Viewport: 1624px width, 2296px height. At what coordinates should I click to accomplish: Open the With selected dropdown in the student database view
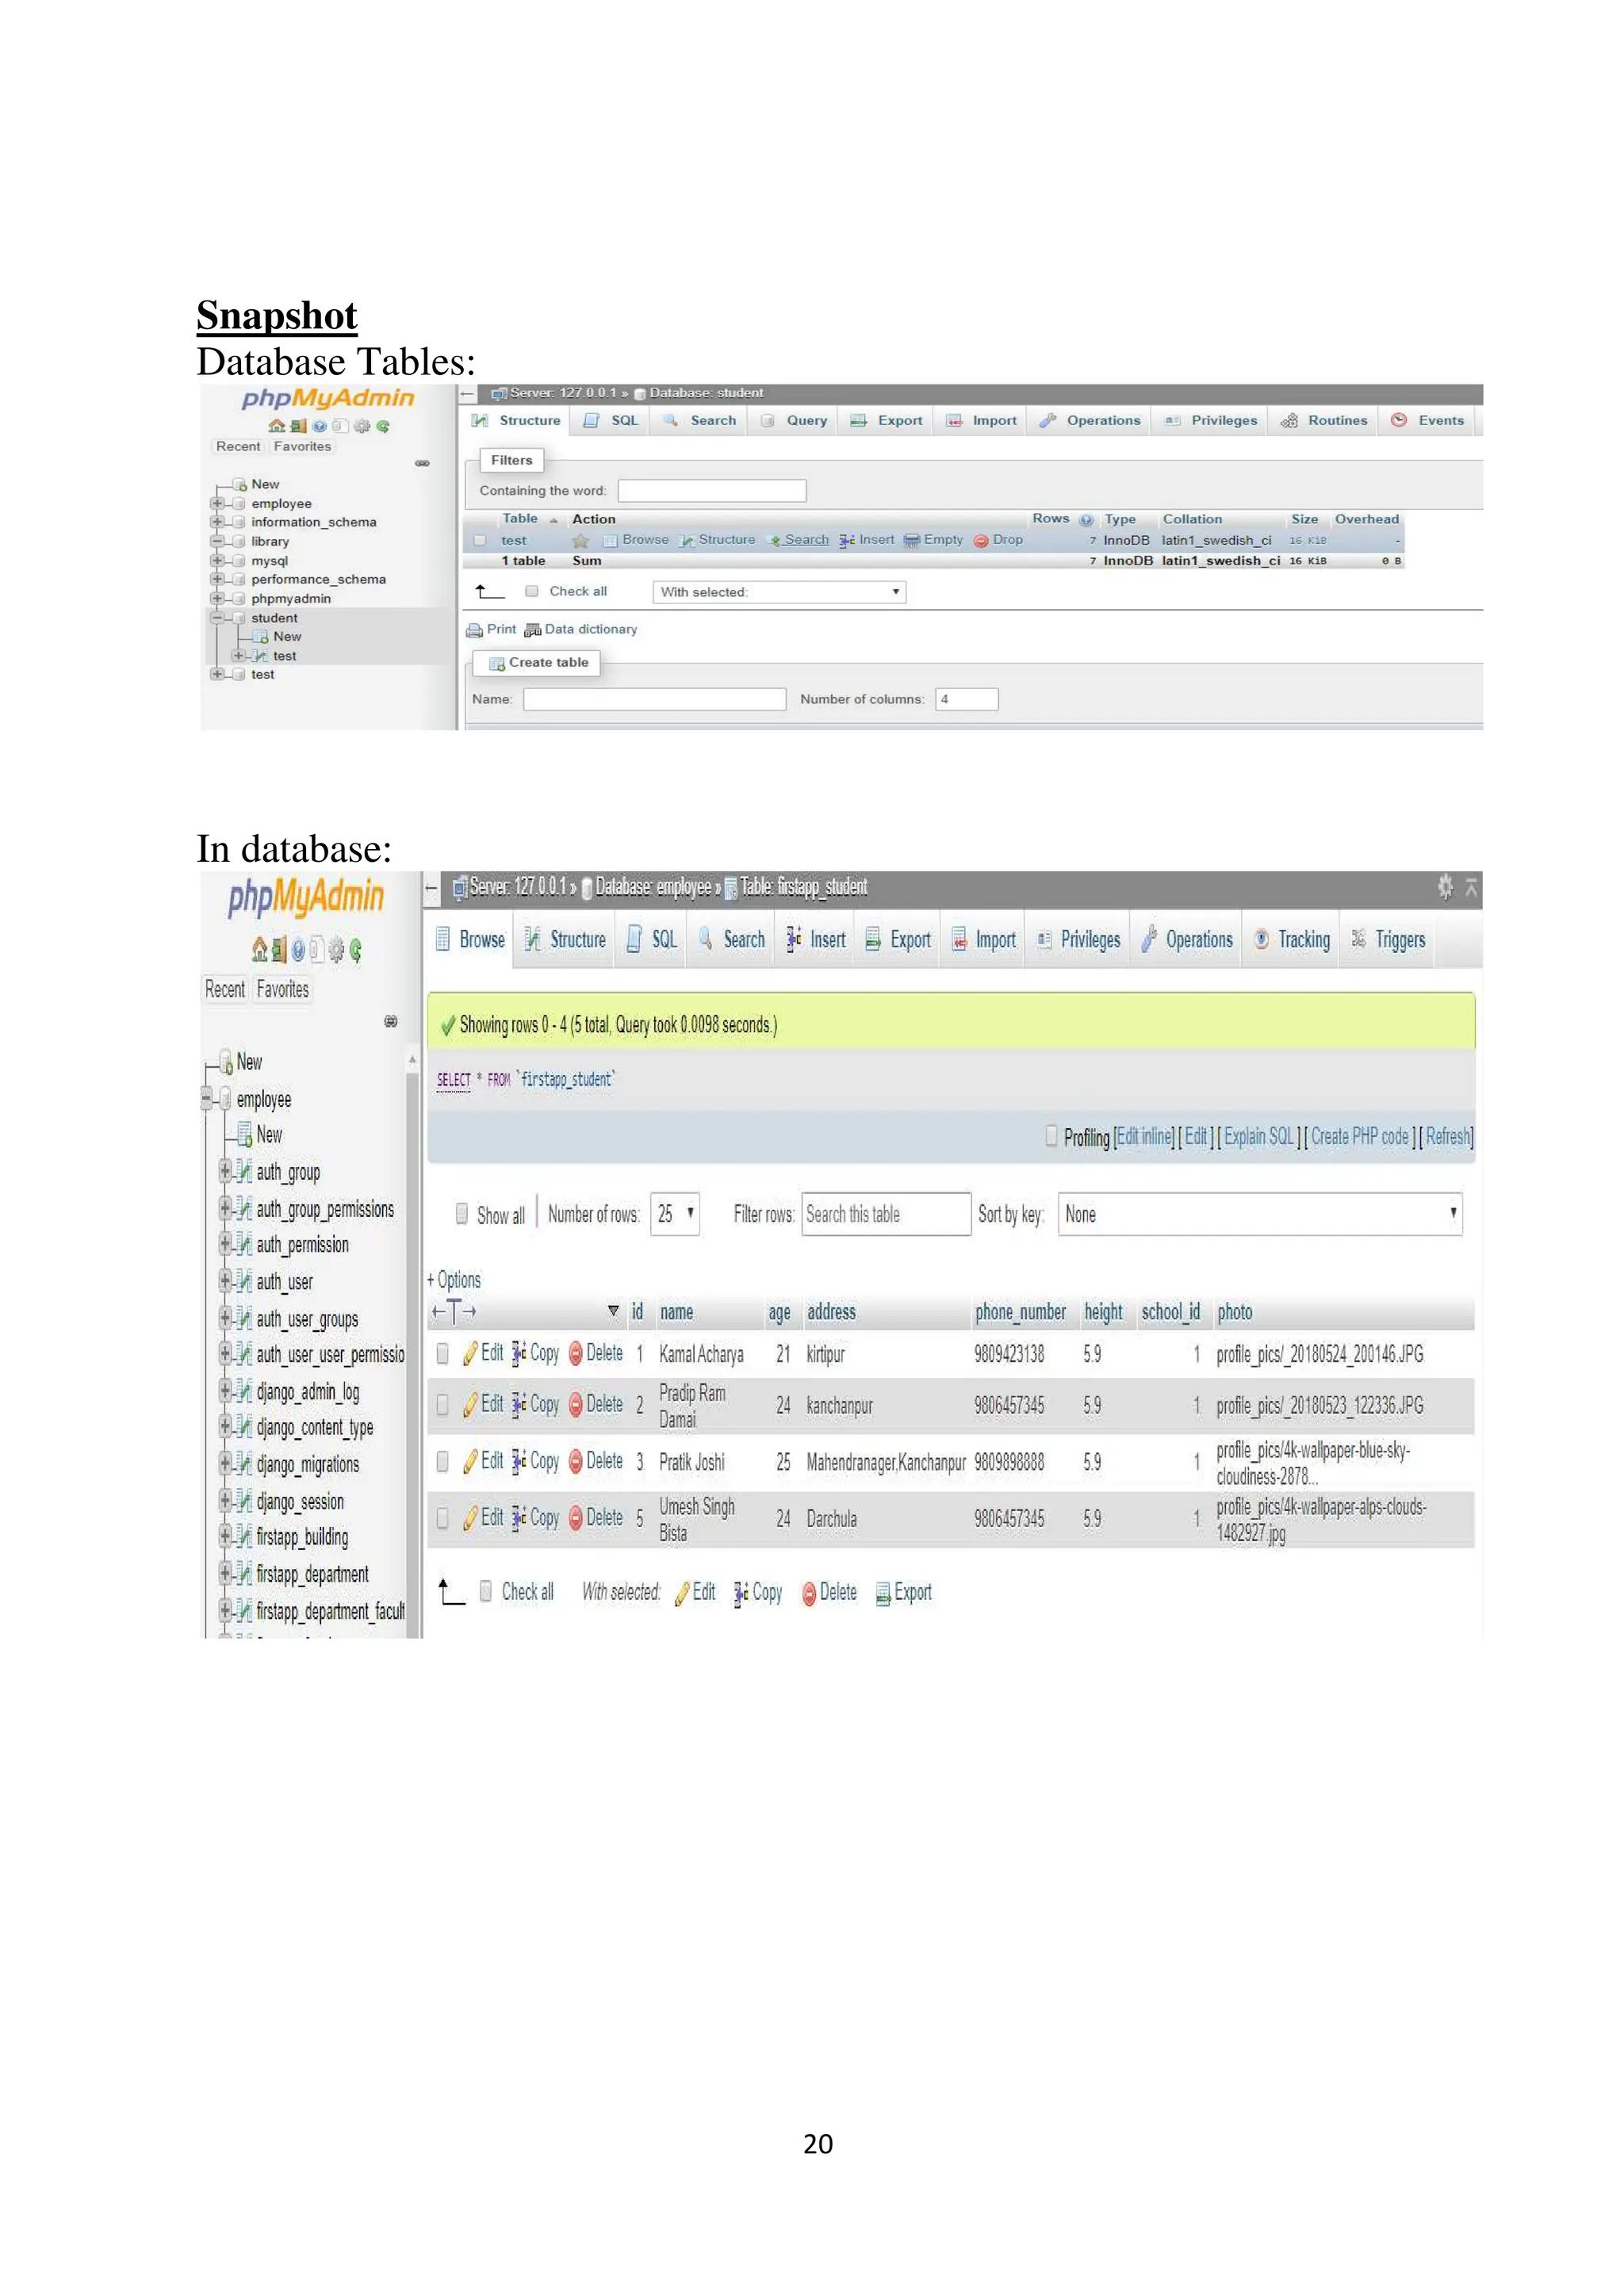pyautogui.click(x=780, y=592)
